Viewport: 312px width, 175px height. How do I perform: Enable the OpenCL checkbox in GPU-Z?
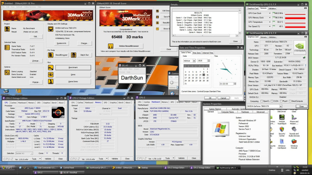tap(262, 101)
